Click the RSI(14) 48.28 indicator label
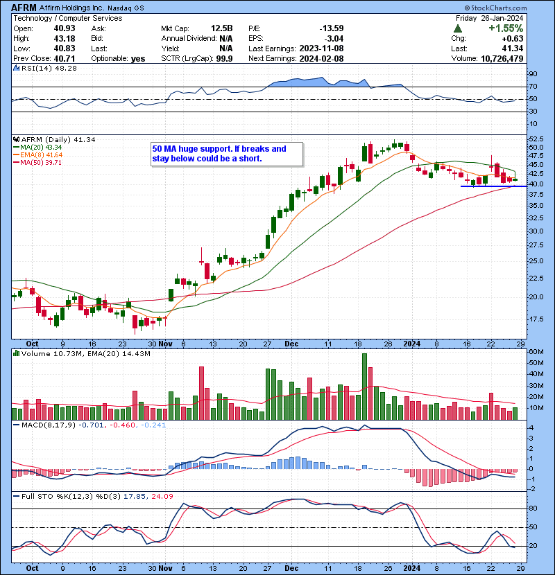The image size is (555, 575). 49,68
